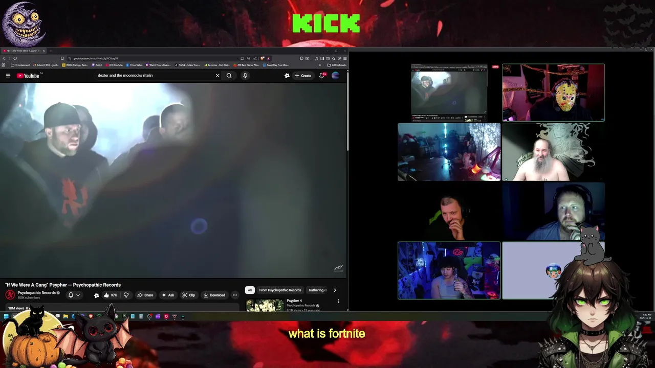Open the Prime Video bookmark
This screenshot has height=368, width=655.
134,65
